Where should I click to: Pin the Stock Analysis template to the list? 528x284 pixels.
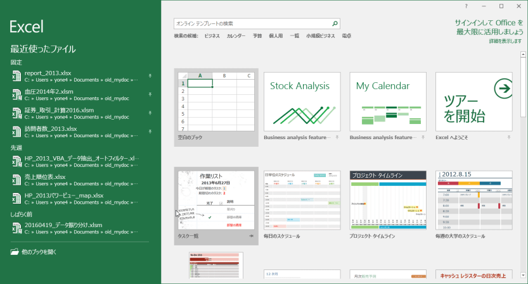pos(338,137)
